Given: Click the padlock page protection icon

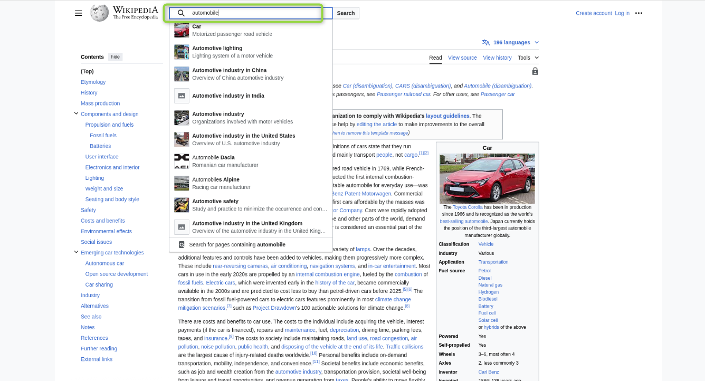Looking at the screenshot, I should click(535, 71).
